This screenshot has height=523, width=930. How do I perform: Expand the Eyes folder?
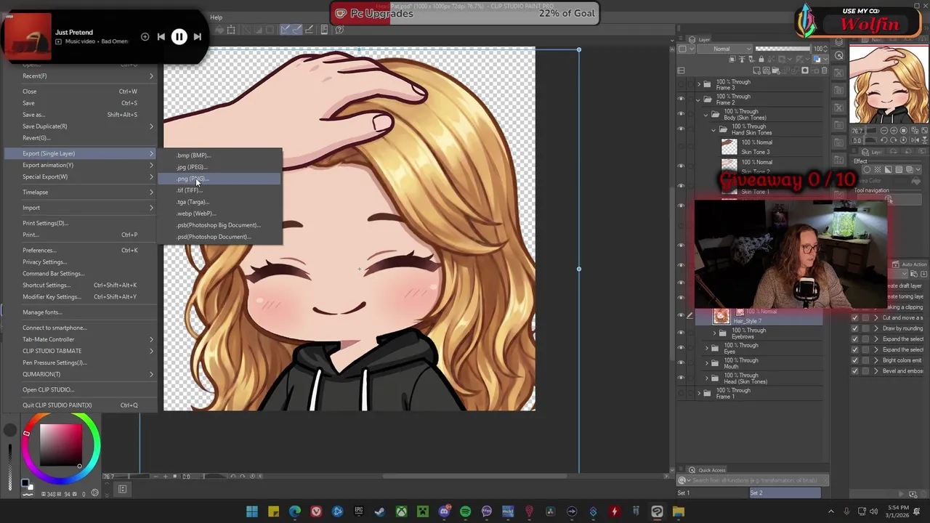(706, 349)
